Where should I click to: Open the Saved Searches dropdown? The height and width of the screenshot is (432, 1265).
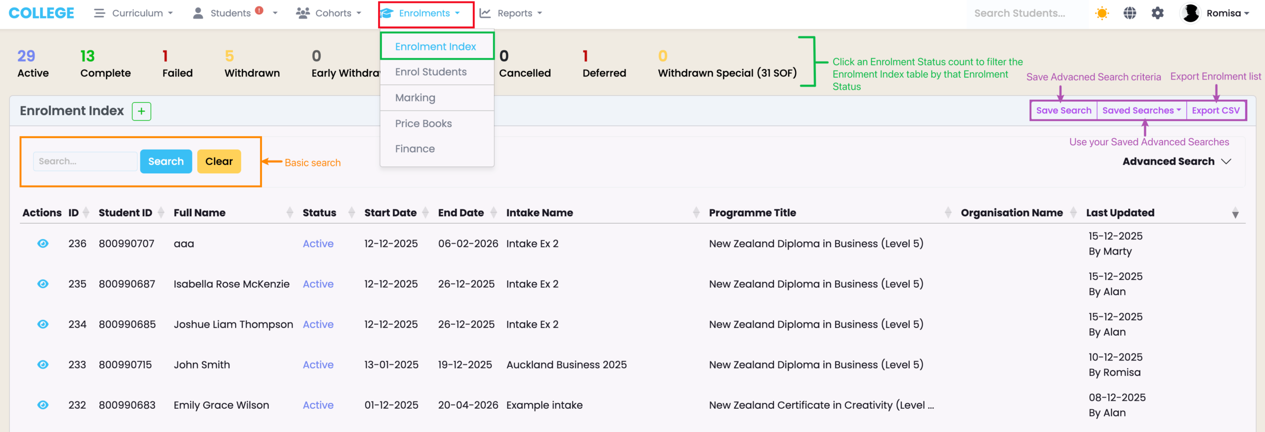pyautogui.click(x=1141, y=111)
